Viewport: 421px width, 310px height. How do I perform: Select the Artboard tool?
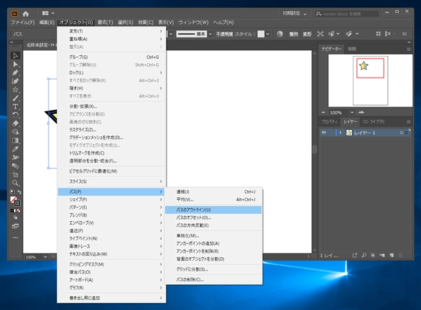[15, 174]
